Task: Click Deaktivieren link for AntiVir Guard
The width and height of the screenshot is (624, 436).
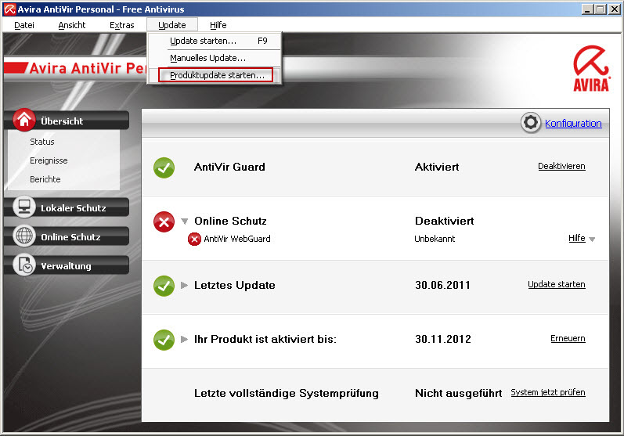Action: (x=561, y=166)
